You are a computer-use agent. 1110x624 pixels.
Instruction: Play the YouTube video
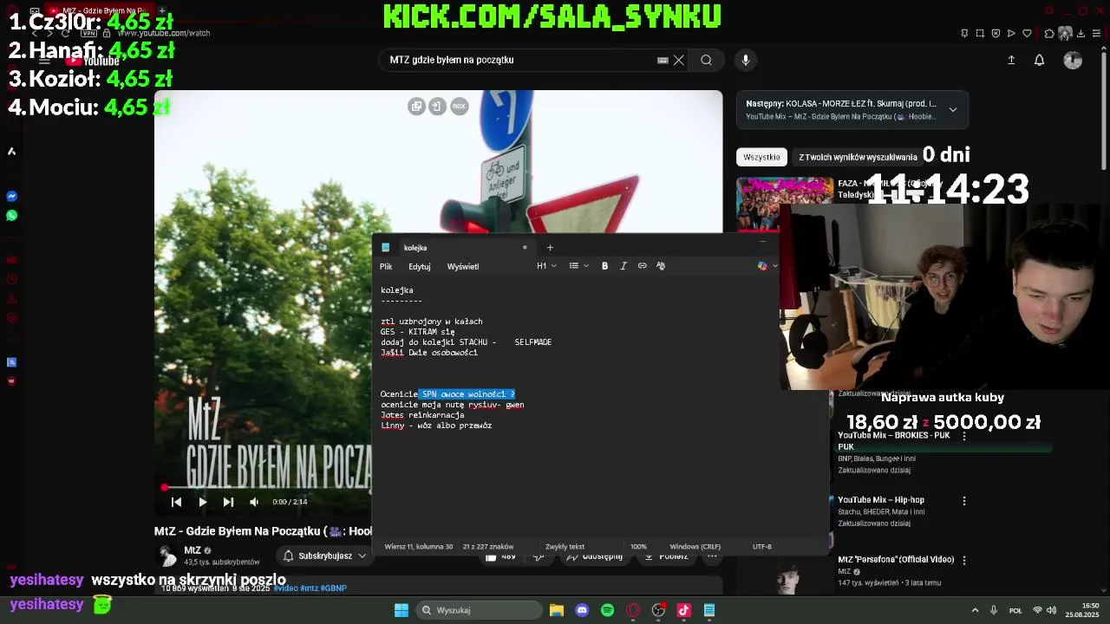tap(202, 502)
